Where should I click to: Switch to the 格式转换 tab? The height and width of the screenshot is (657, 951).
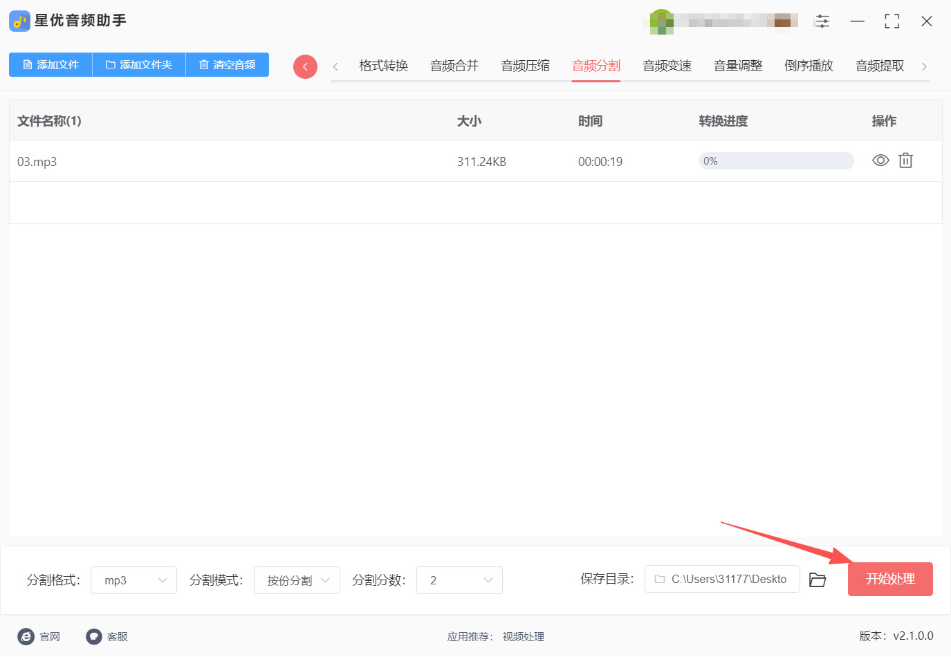point(382,65)
